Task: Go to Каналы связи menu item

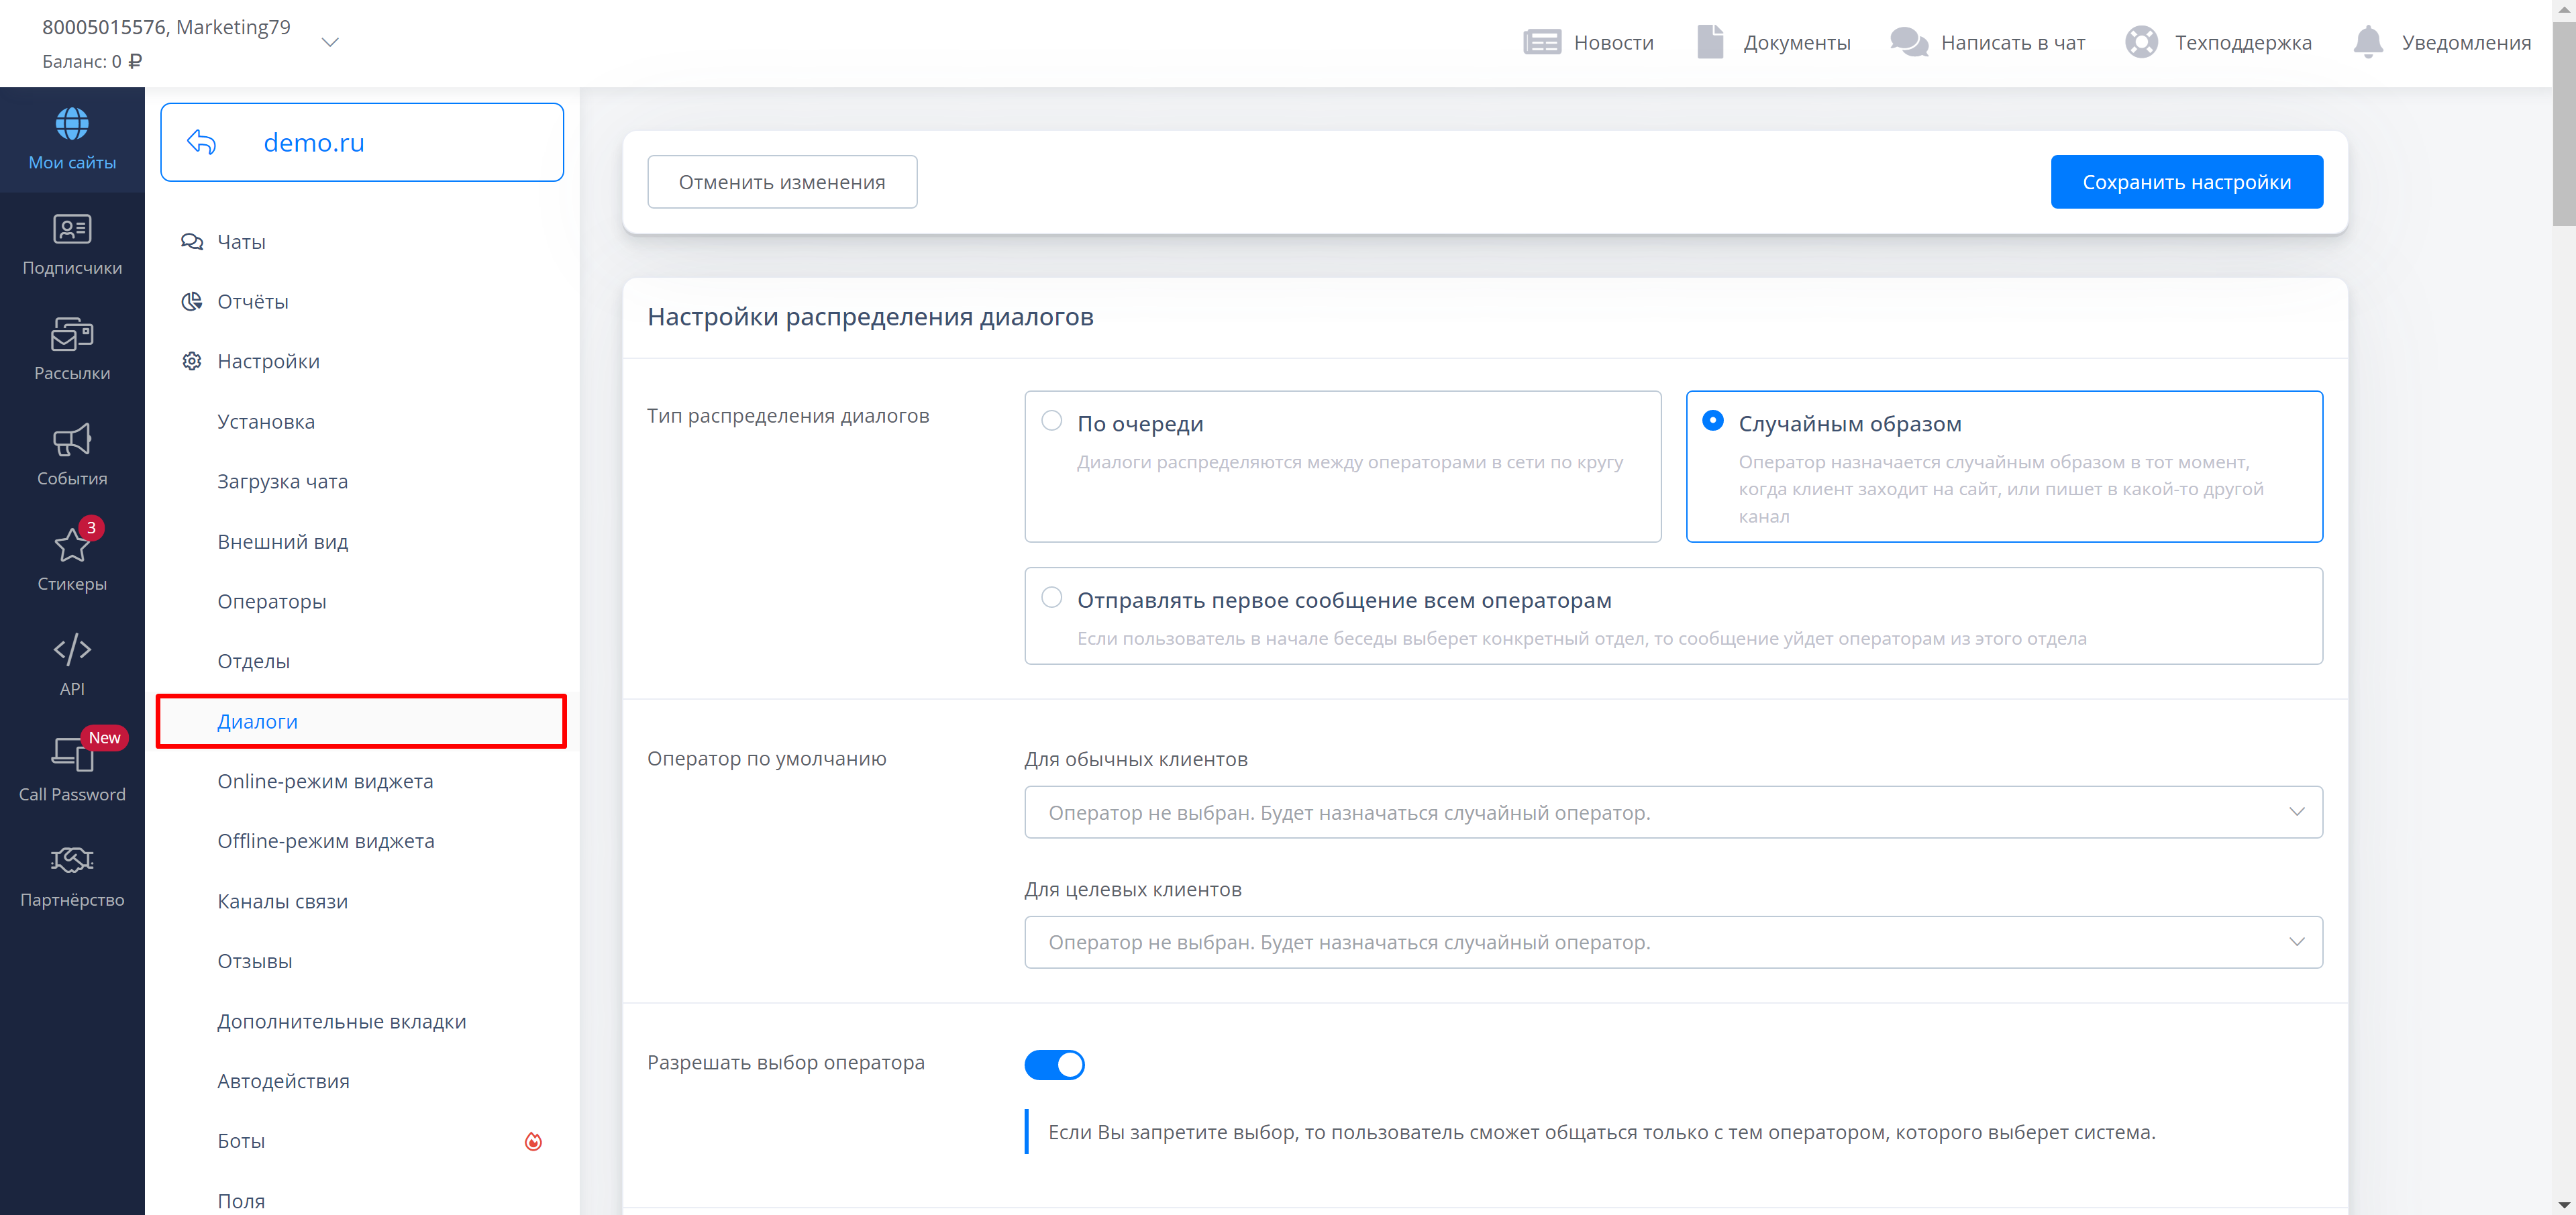Action: click(x=283, y=901)
